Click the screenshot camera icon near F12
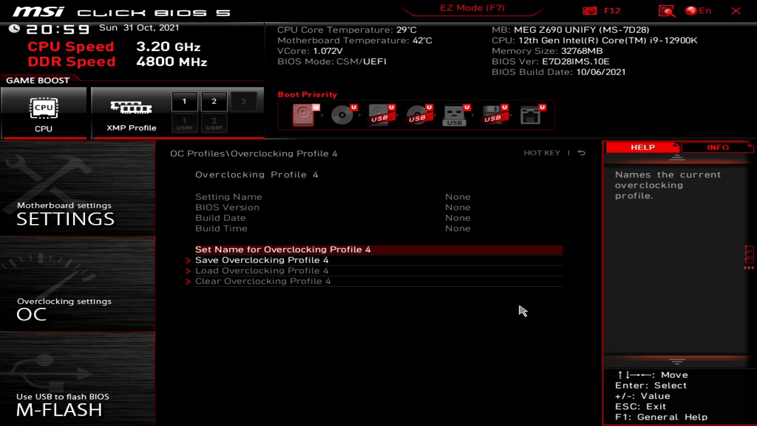Image resolution: width=757 pixels, height=426 pixels. tap(590, 11)
